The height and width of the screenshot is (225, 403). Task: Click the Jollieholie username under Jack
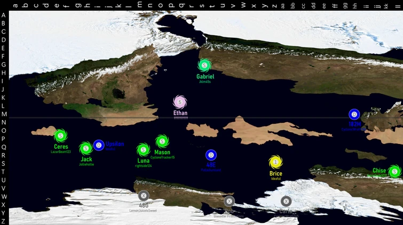(x=86, y=164)
